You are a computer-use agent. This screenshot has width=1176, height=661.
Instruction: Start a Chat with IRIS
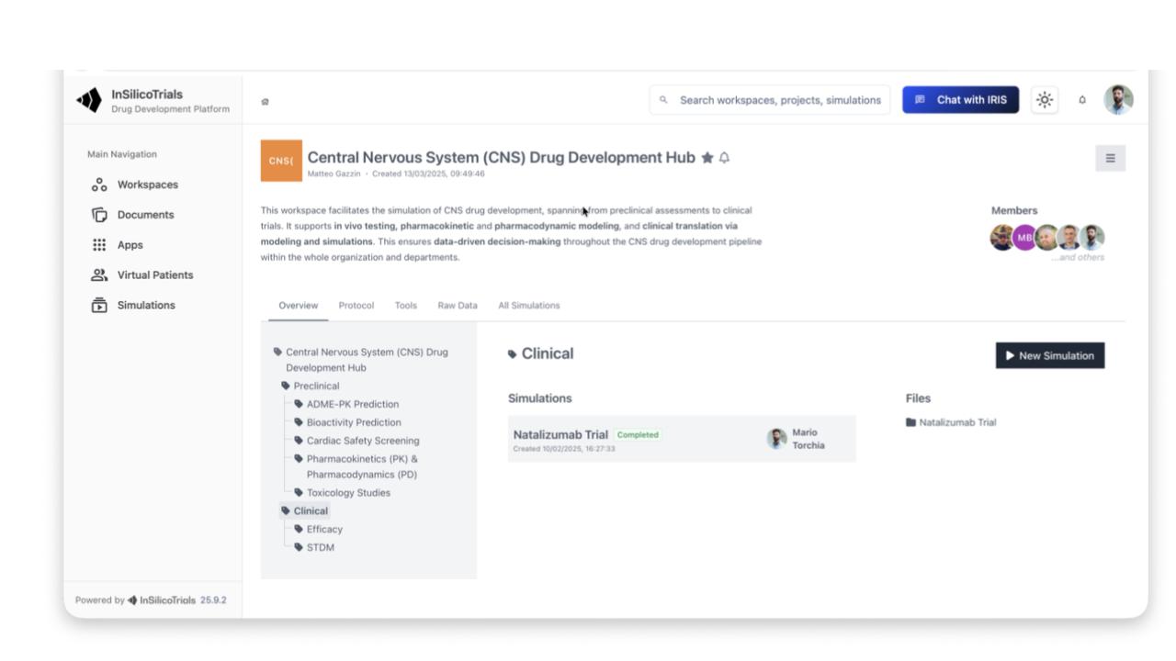point(960,100)
